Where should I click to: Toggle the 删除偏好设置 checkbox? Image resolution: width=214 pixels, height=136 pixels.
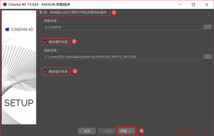[46, 42]
